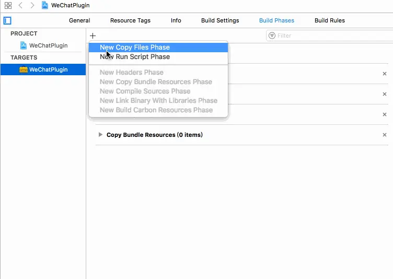Open the Build Settings tab
This screenshot has width=393, height=279.
(220, 20)
